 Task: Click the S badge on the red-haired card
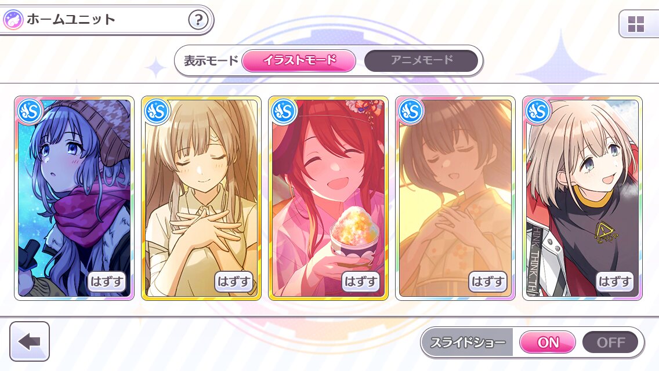coord(284,112)
